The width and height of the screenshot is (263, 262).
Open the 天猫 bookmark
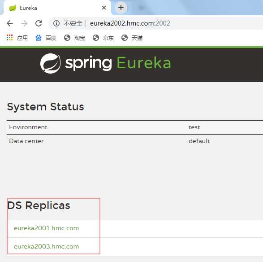132,38
